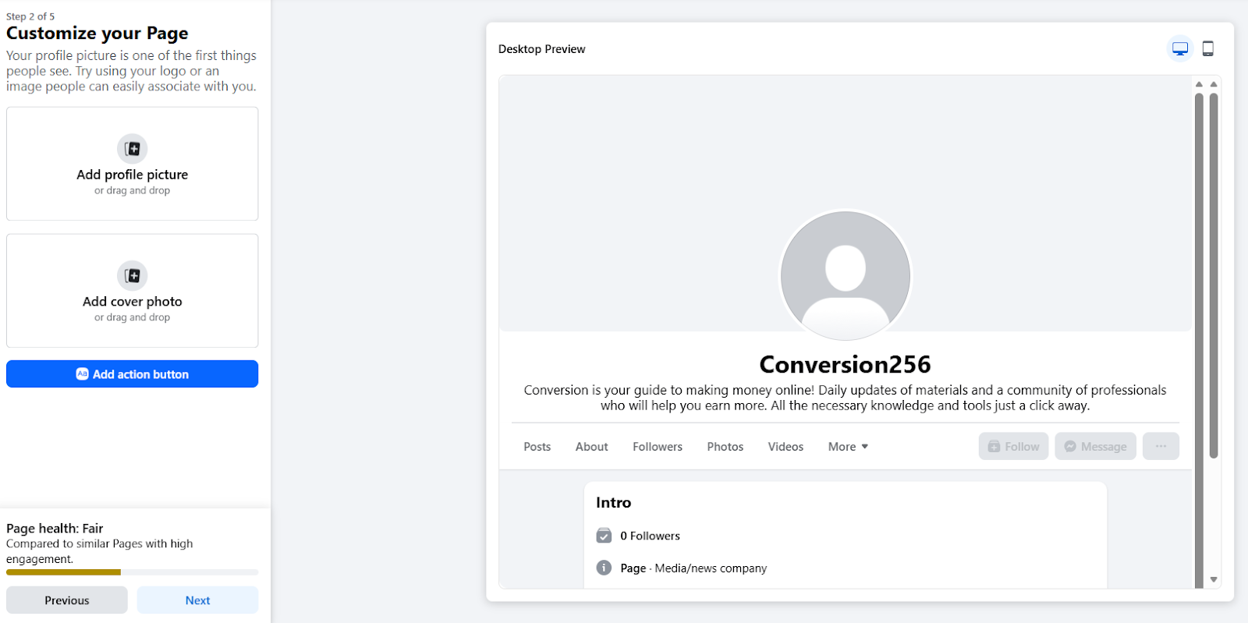Click the Message button in preview

[1095, 446]
